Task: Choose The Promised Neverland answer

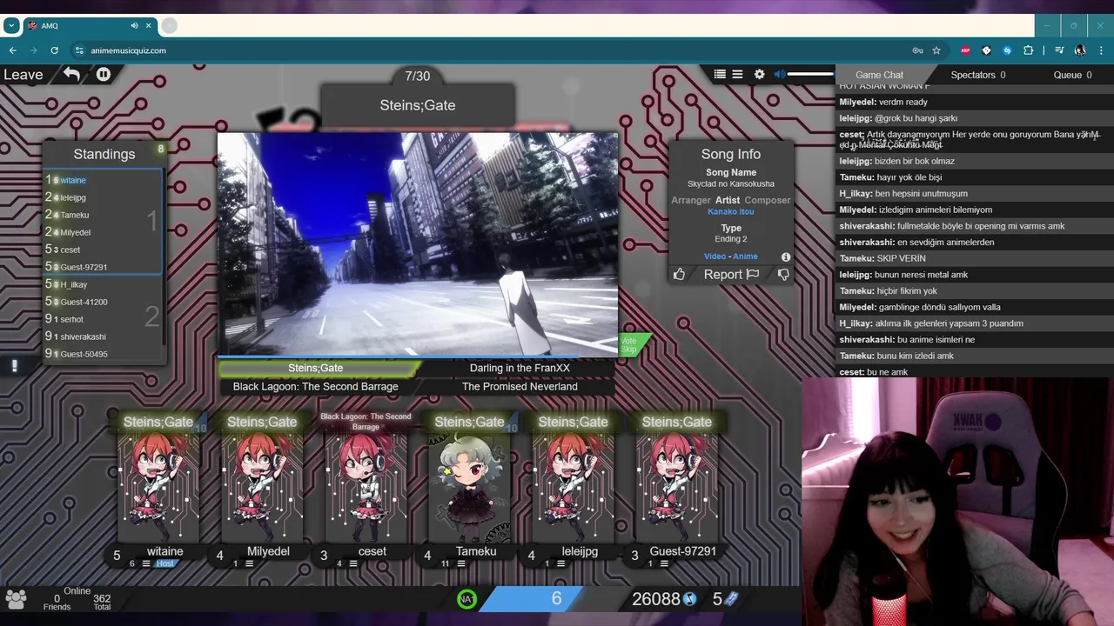Action: [x=520, y=387]
